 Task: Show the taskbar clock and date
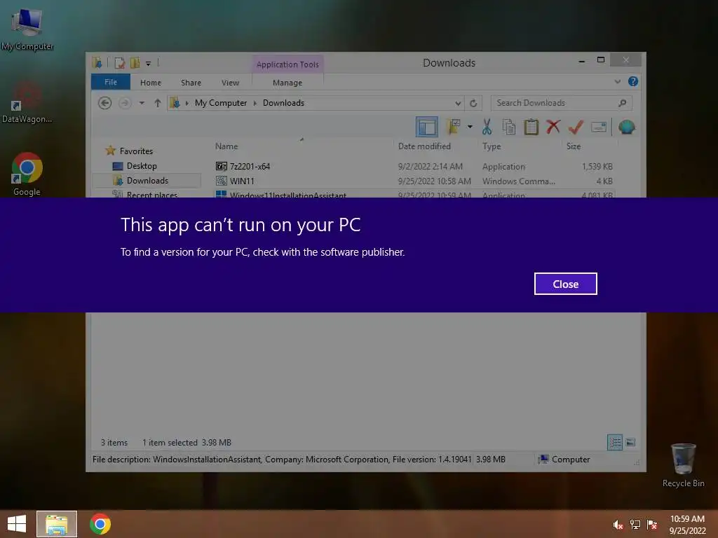click(x=687, y=525)
